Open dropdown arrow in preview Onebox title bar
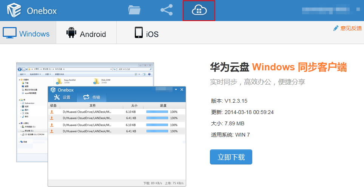This screenshot has width=364, height=187. tap(176, 90)
